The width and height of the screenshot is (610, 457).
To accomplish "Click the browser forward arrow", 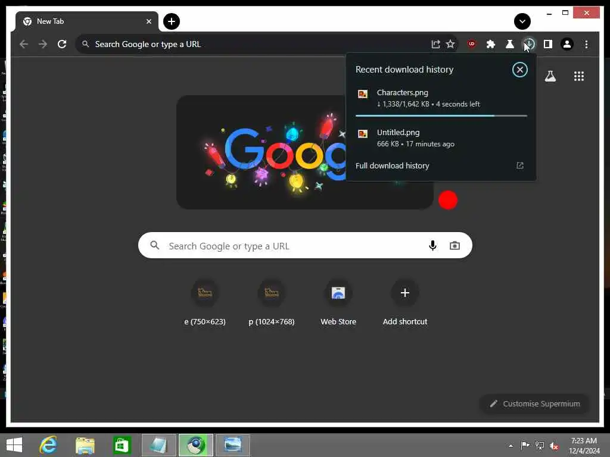I will point(43,44).
